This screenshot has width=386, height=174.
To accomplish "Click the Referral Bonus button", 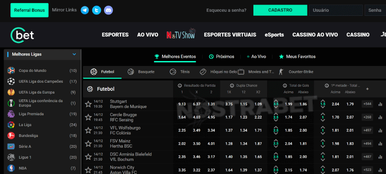I will tap(30, 10).
